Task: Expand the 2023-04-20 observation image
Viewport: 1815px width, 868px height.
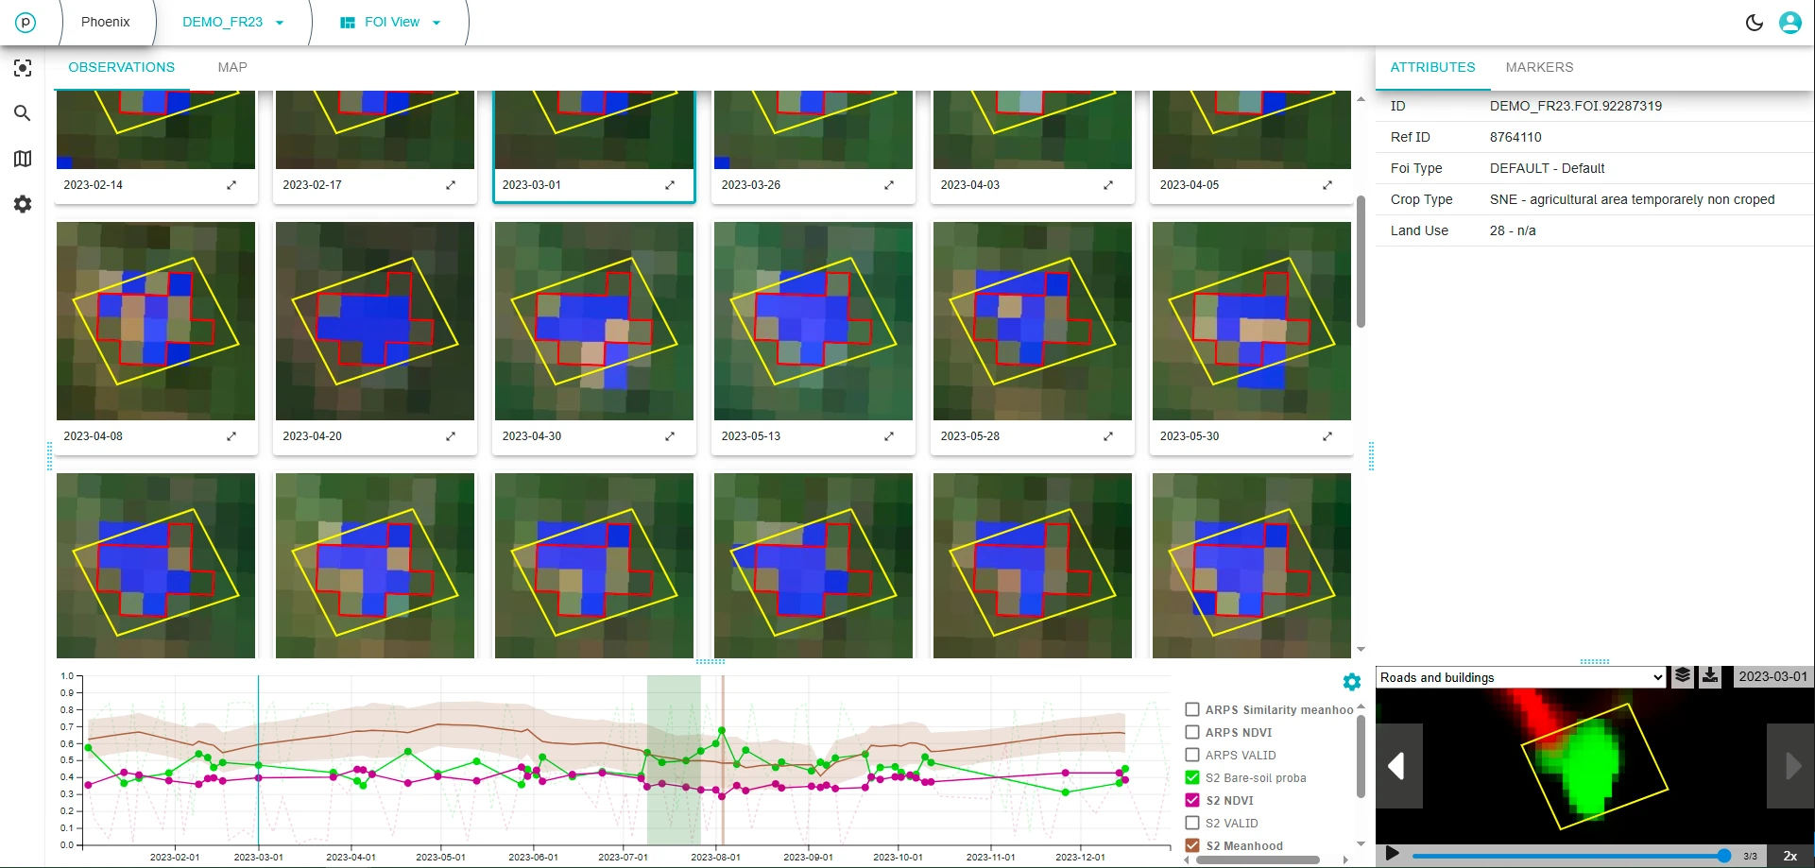Action: pos(451,436)
